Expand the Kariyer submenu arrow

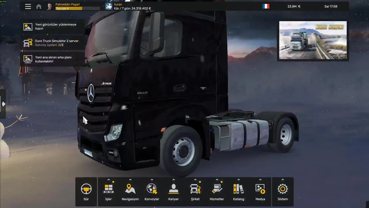click(x=174, y=179)
